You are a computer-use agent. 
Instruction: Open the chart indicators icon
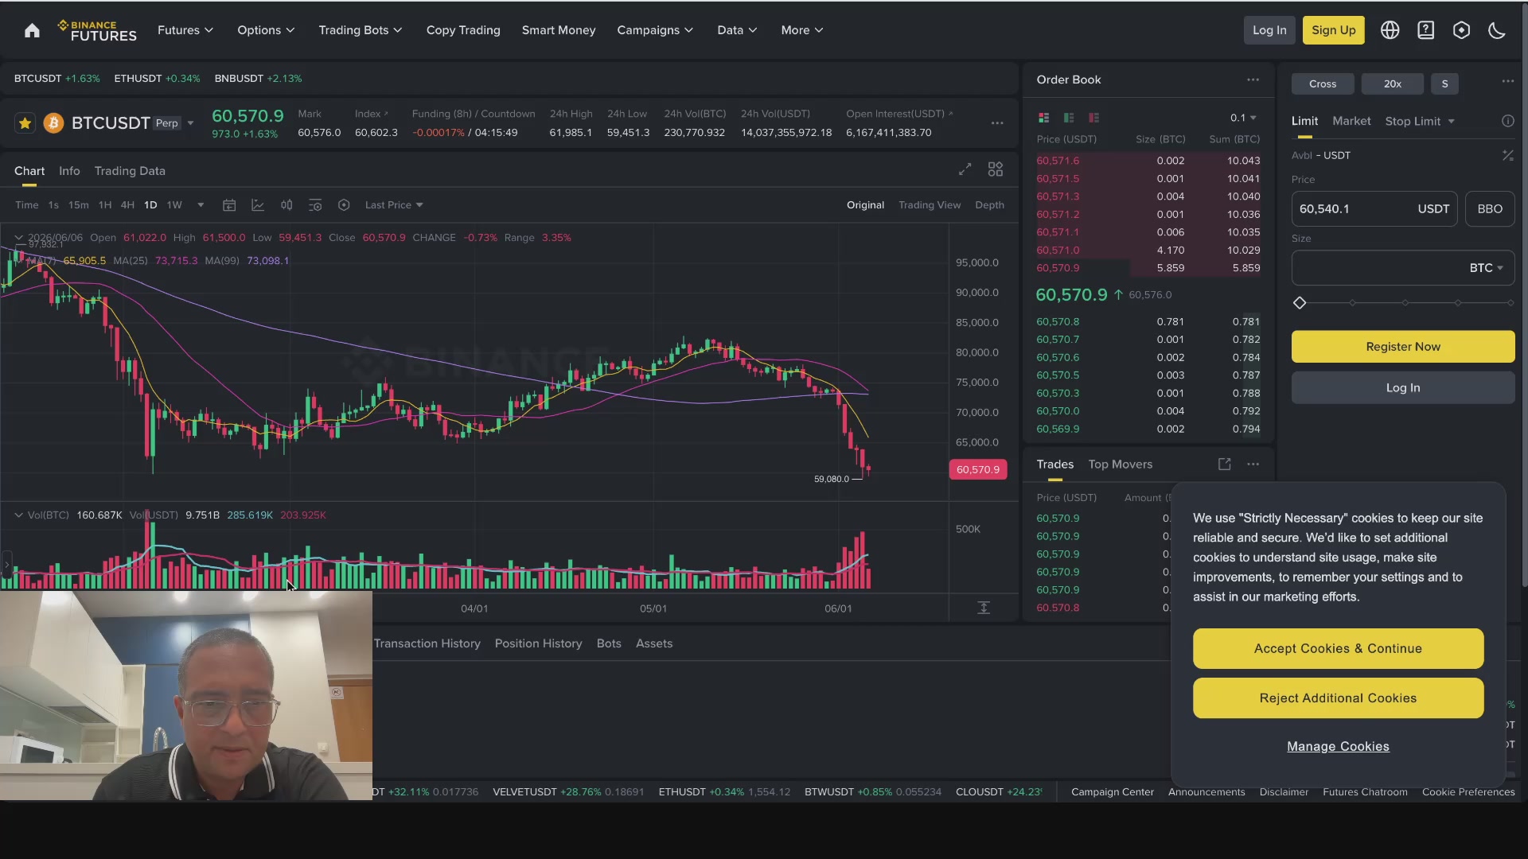click(x=258, y=205)
